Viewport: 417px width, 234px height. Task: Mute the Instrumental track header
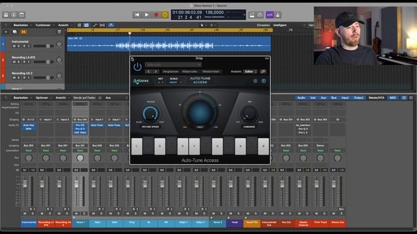tap(14, 46)
